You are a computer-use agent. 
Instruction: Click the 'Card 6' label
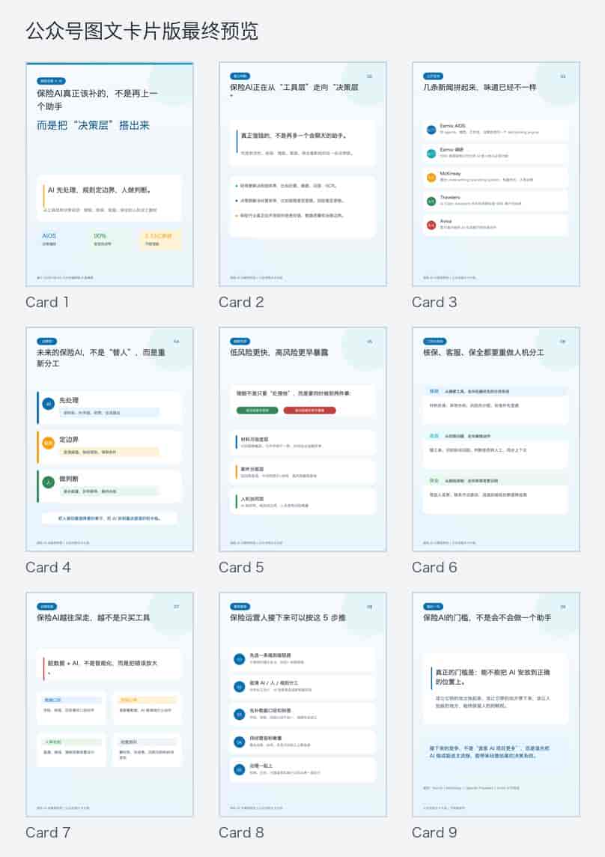434,567
